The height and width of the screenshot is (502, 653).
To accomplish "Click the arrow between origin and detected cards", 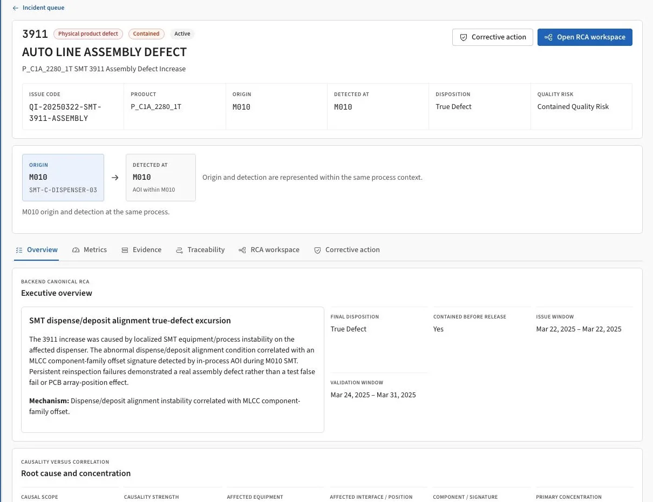I will 115,178.
